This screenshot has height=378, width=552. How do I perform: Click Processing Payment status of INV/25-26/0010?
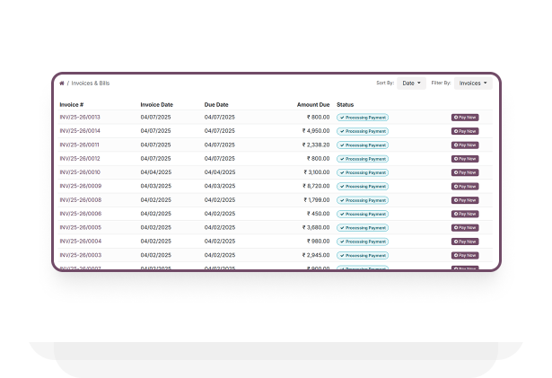pos(363,172)
